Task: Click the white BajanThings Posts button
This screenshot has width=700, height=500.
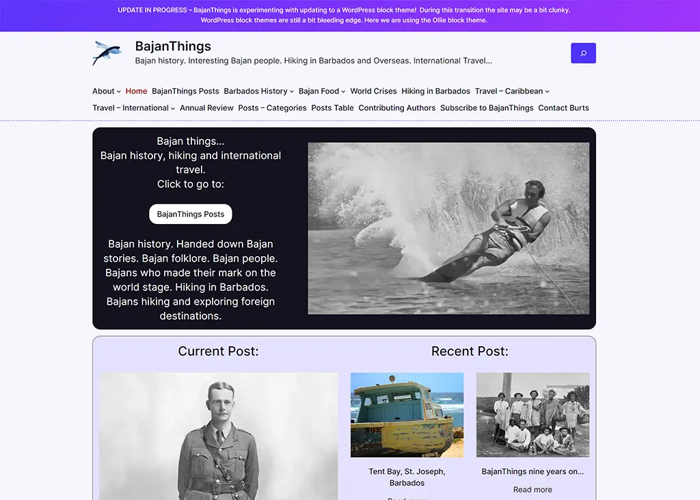Action: 191,214
